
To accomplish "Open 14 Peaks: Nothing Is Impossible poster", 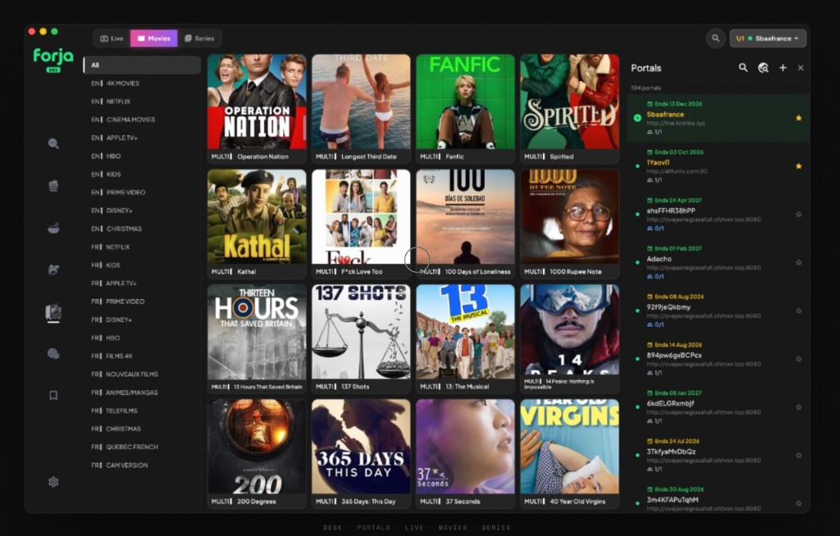I will (569, 329).
